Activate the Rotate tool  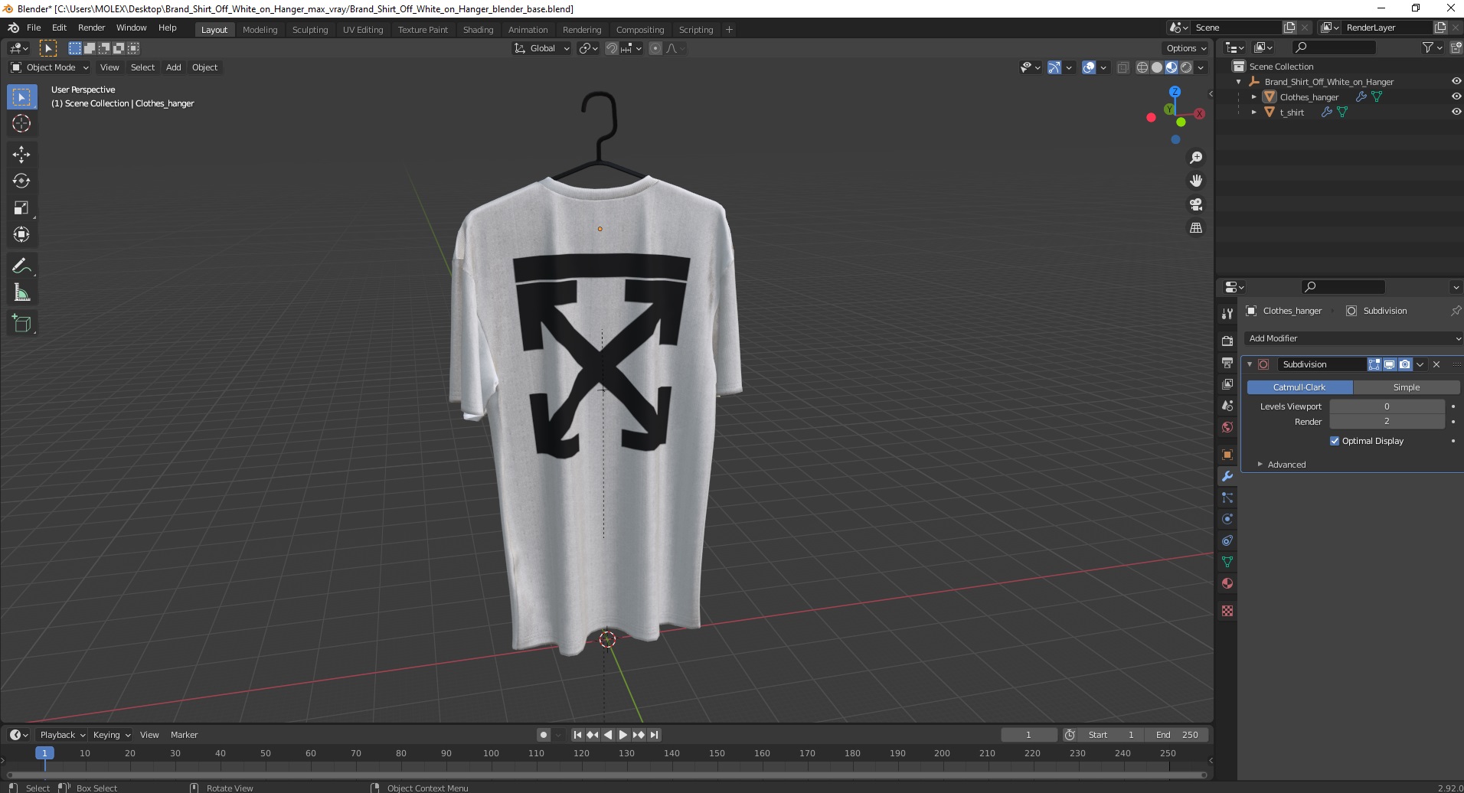tap(21, 181)
